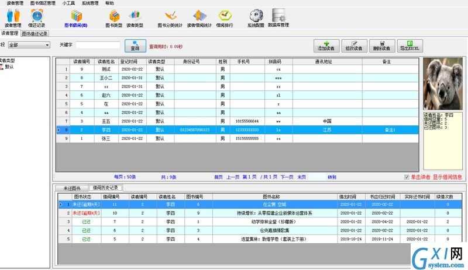Click the 上一页 previous page link
The image size is (468, 270).
(x=233, y=177)
